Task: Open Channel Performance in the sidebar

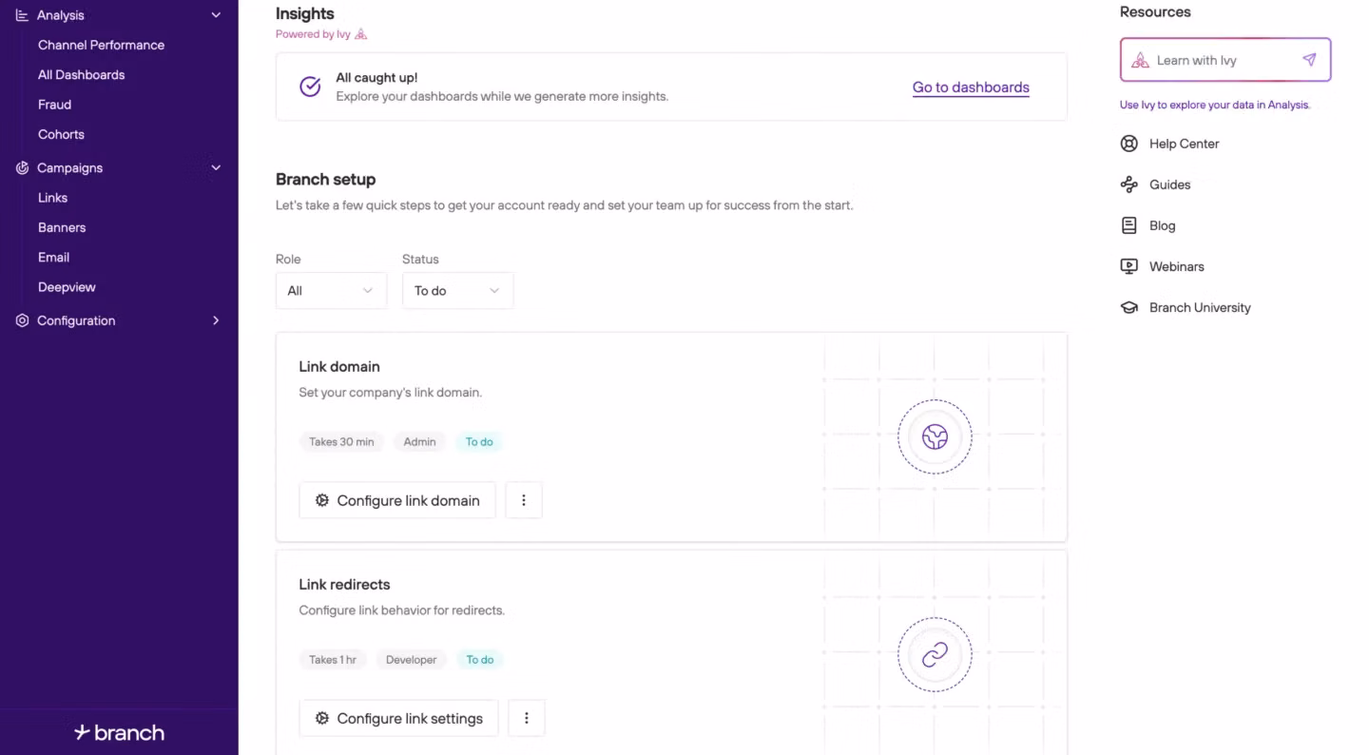Action: click(101, 46)
